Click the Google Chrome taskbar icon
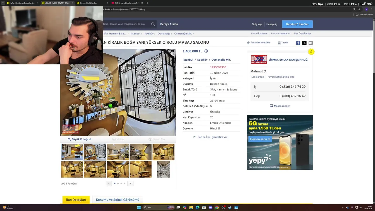 pos(217,207)
